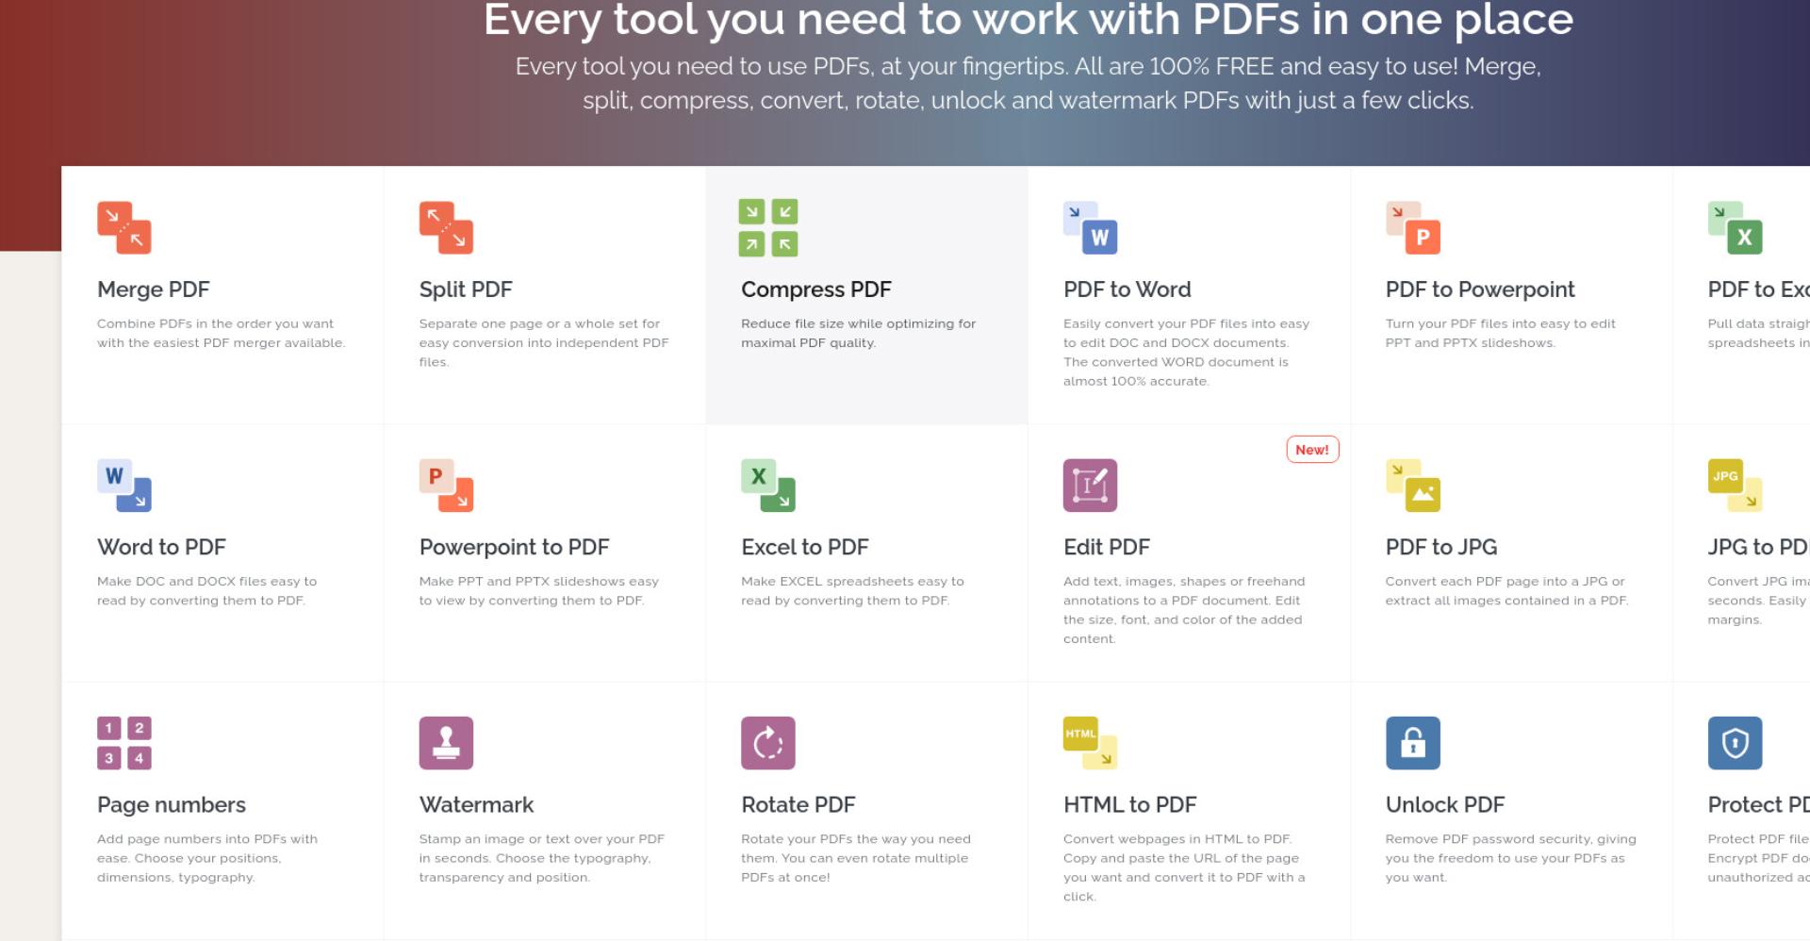Click the Word to PDF icon
The image size is (1810, 941).
(124, 485)
